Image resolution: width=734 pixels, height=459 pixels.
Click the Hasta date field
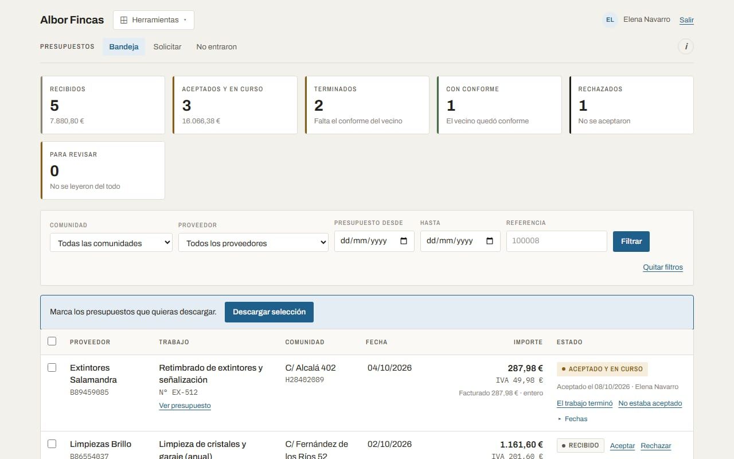460,241
